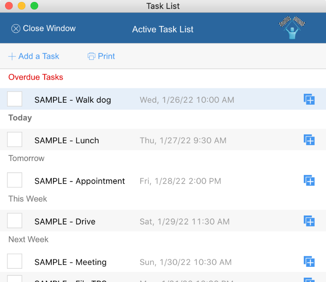Click the checkered flags app logo
Viewport: 326px width, 282px height.
pyautogui.click(x=292, y=28)
